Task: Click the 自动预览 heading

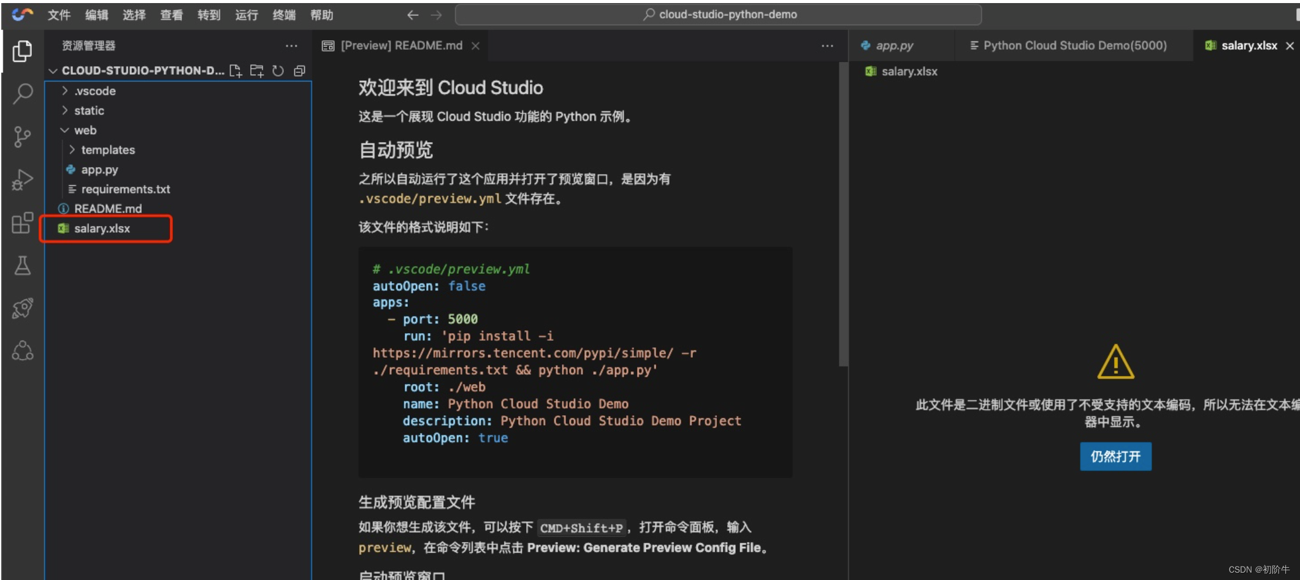Action: coord(396,150)
